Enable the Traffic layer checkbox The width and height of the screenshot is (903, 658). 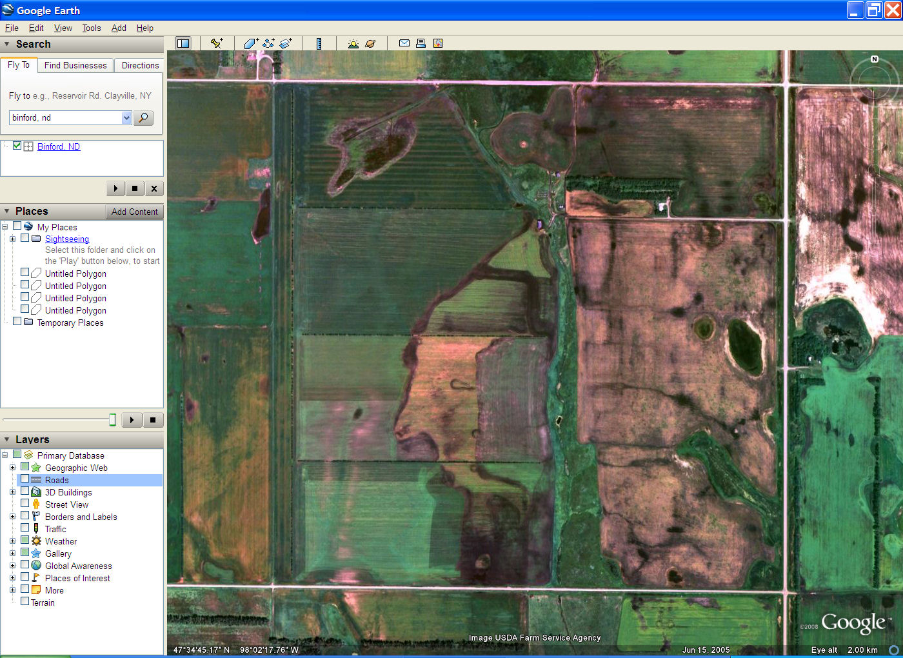click(x=25, y=528)
